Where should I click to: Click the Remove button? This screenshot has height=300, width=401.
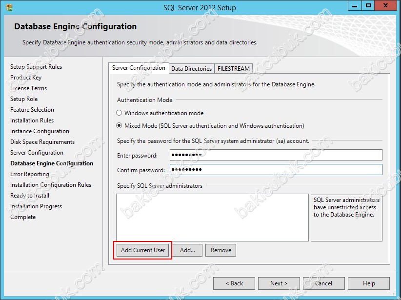[221, 250]
